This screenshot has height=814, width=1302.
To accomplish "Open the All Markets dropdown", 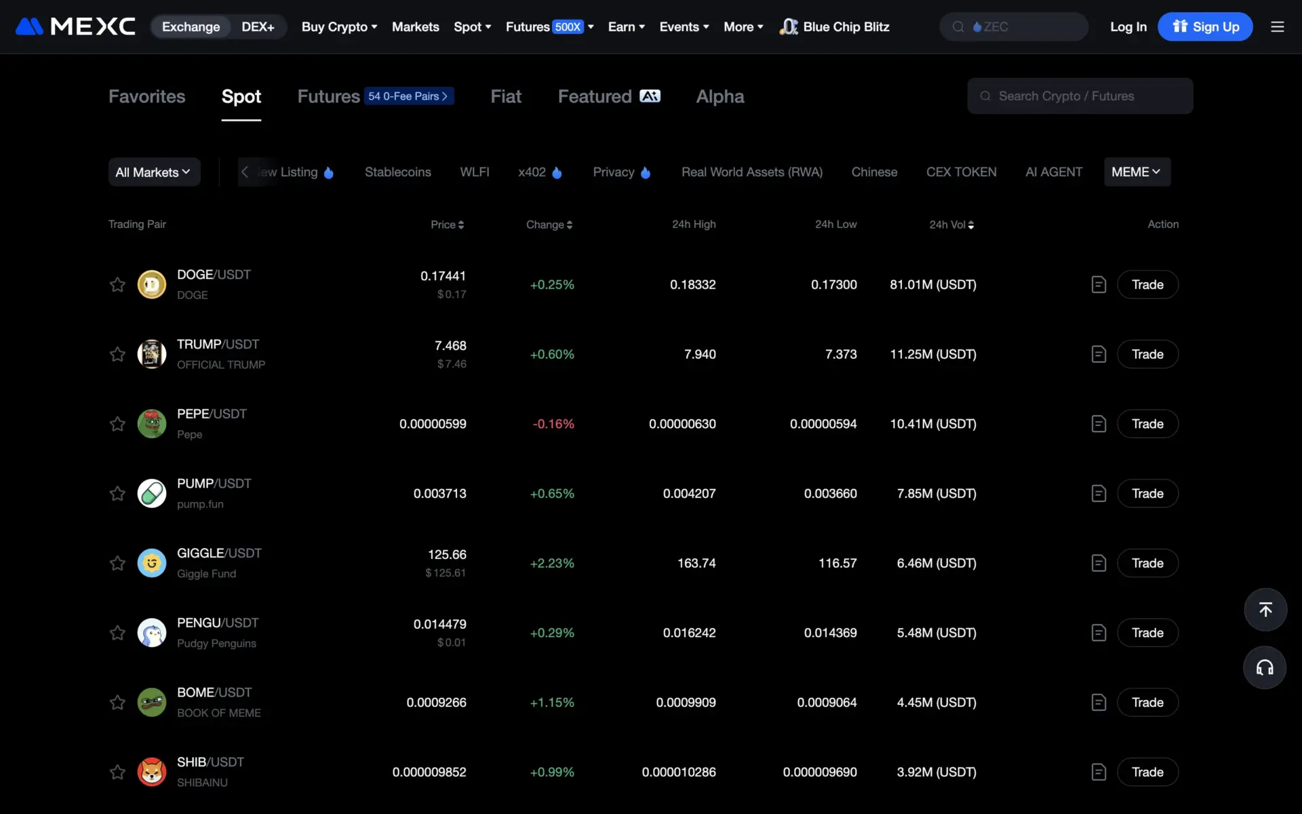I will point(154,172).
